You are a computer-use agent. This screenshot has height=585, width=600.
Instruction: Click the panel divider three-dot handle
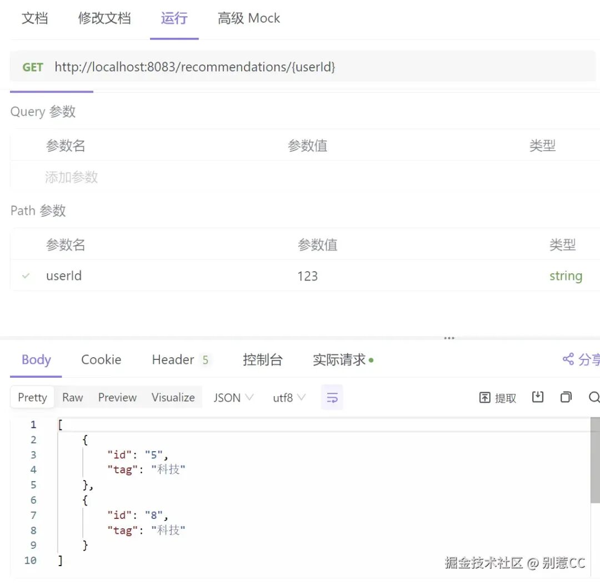click(449, 338)
